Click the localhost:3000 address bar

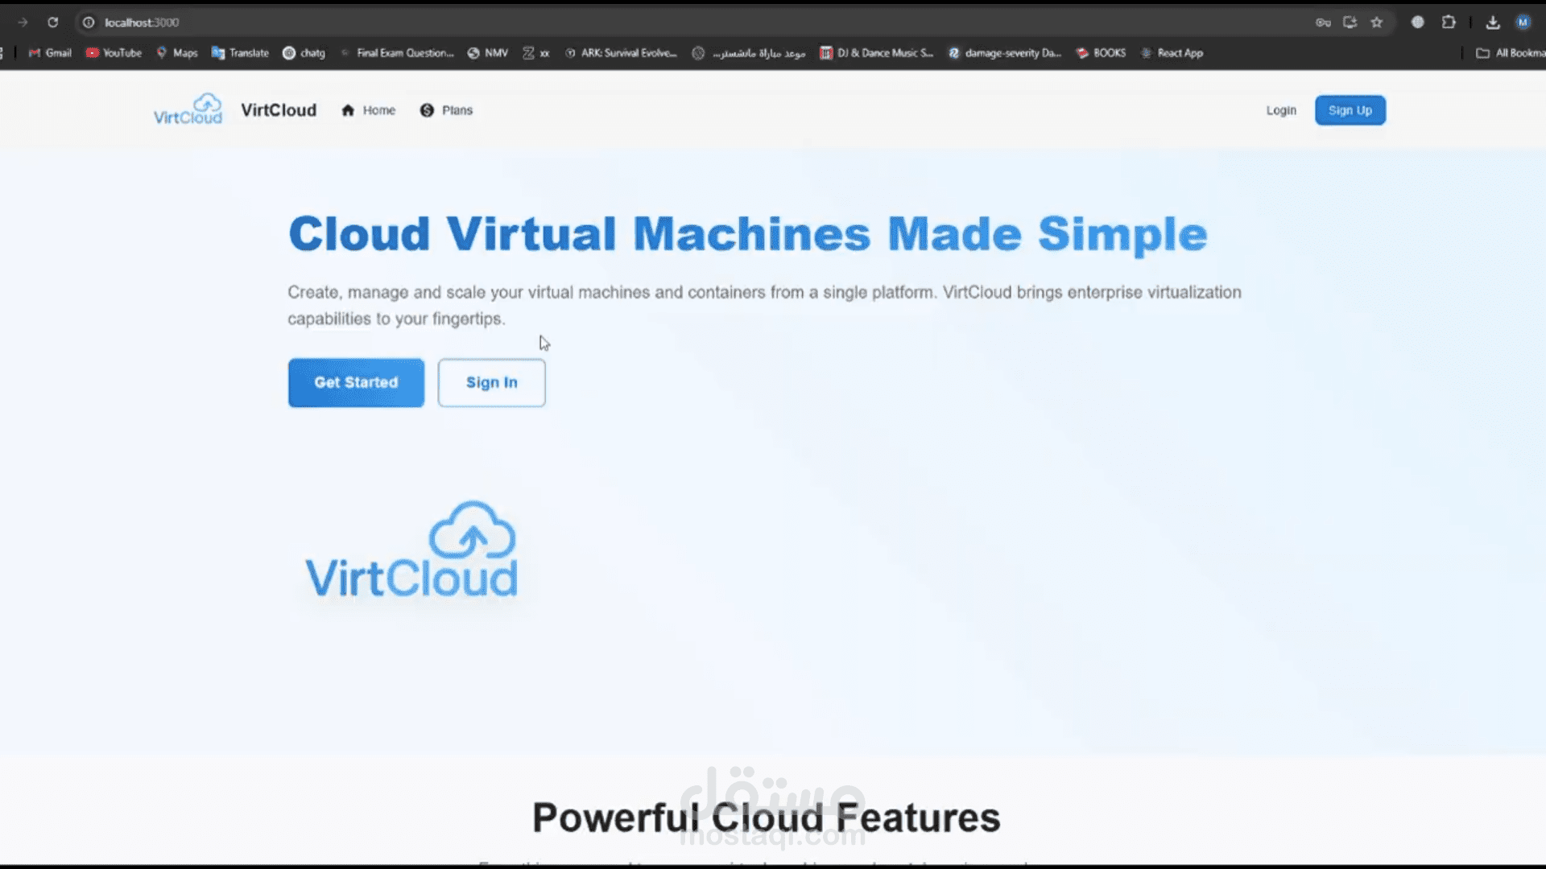pos(143,22)
